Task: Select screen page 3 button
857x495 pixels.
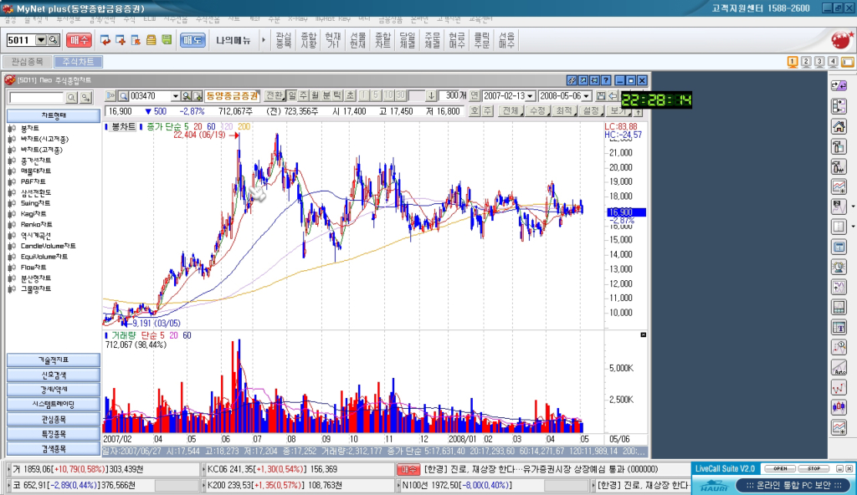Action: pos(819,62)
